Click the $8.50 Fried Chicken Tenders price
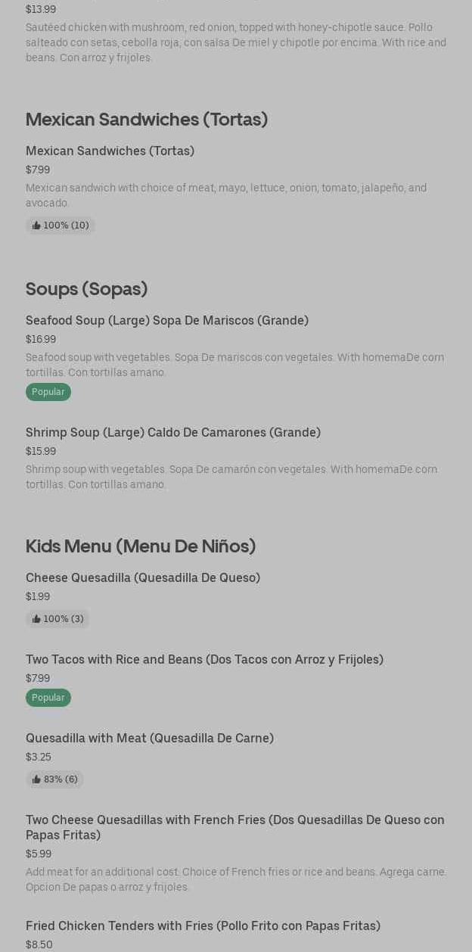The image size is (472, 952). tap(39, 945)
